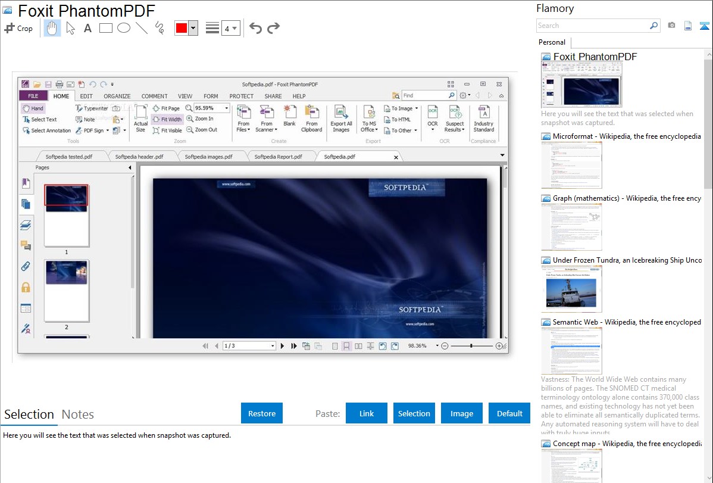Undo the last annotation
The width and height of the screenshot is (713, 483).
tap(255, 28)
